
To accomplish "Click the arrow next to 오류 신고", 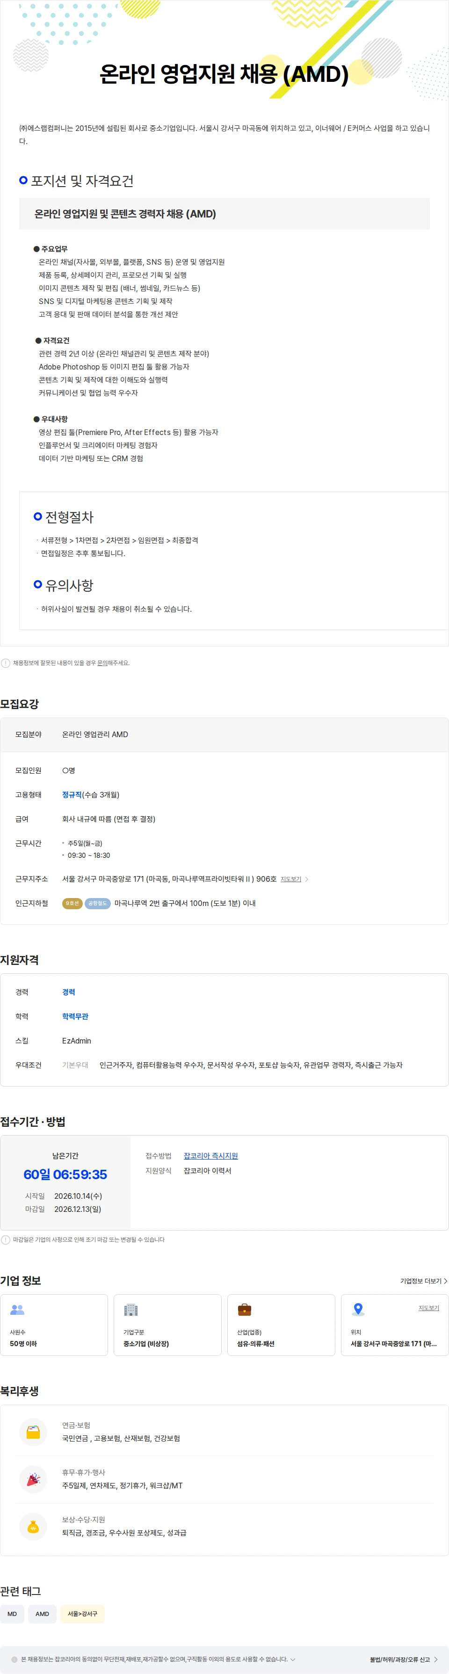I will coord(435,1660).
